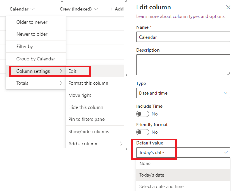Sort by Older to newer

click(x=32, y=22)
